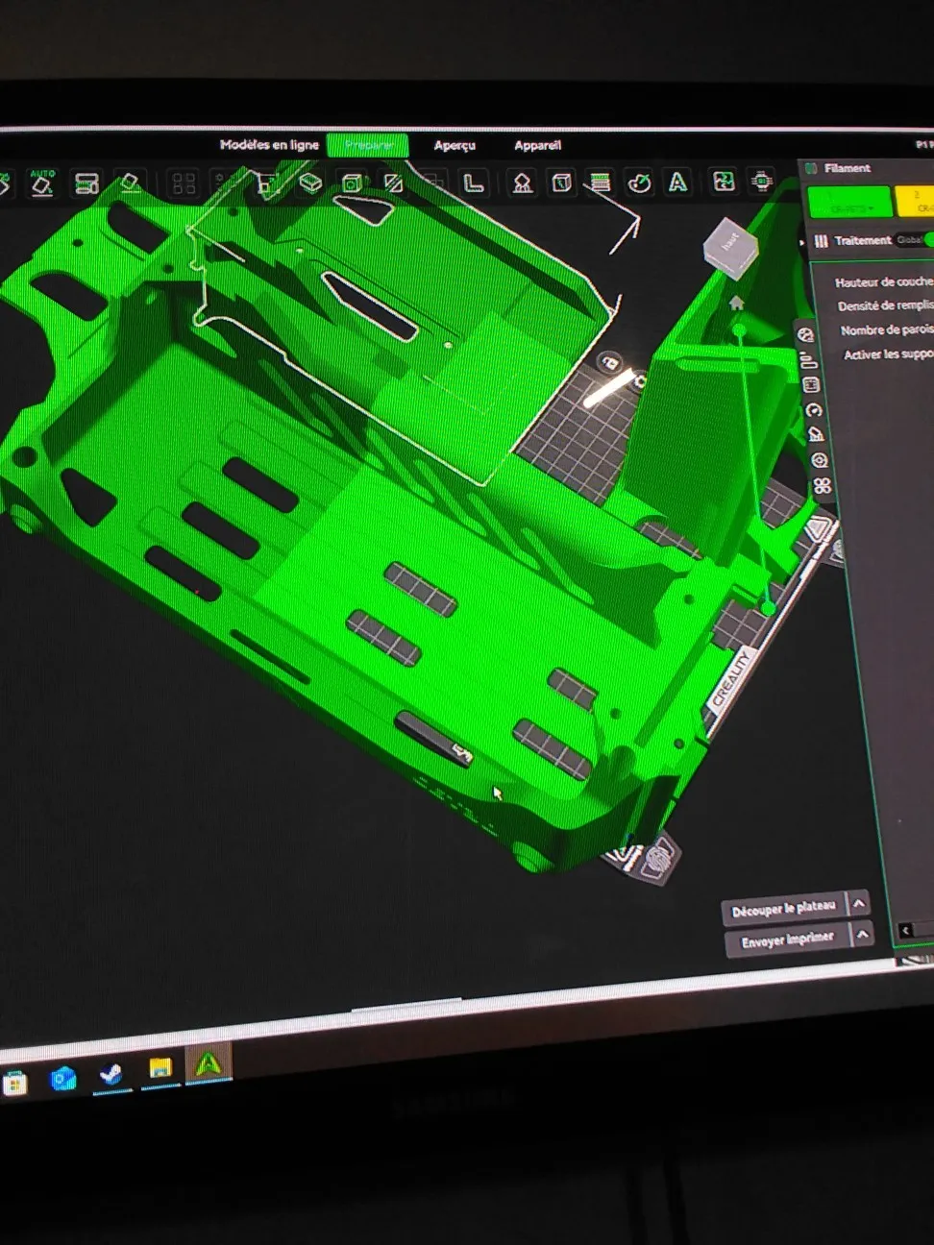Open the green filament 1 dropdown
The image size is (934, 1245).
click(x=849, y=204)
